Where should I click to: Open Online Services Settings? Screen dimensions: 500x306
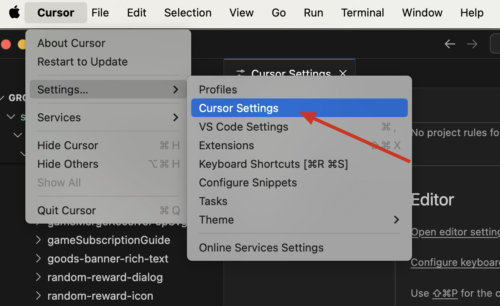261,248
